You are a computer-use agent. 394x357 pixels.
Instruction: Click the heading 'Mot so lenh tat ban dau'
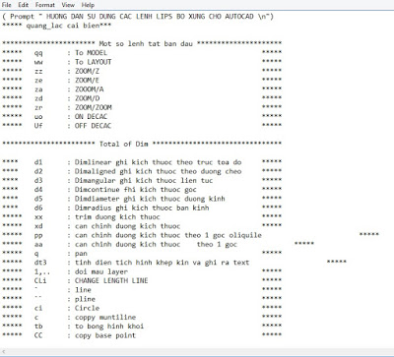tap(146, 44)
